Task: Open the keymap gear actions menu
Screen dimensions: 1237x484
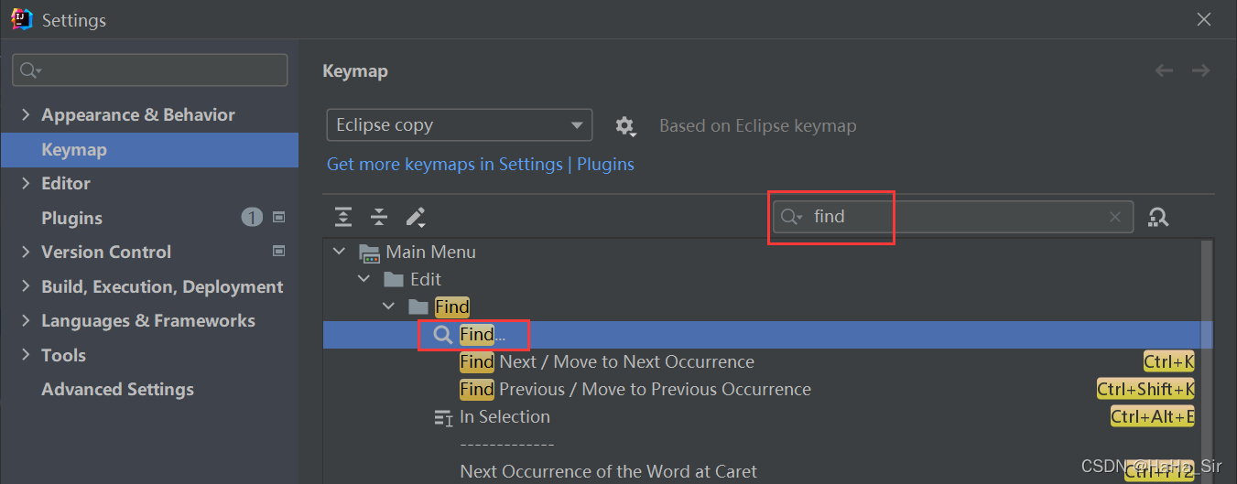Action: pos(625,126)
